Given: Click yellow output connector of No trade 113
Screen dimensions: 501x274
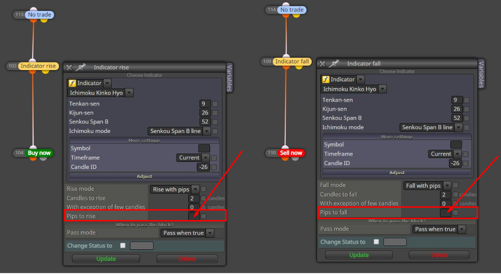Looking at the screenshot, I should [44, 20].
